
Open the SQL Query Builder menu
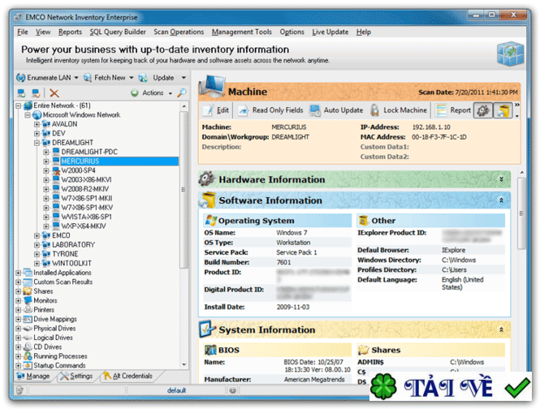click(118, 32)
